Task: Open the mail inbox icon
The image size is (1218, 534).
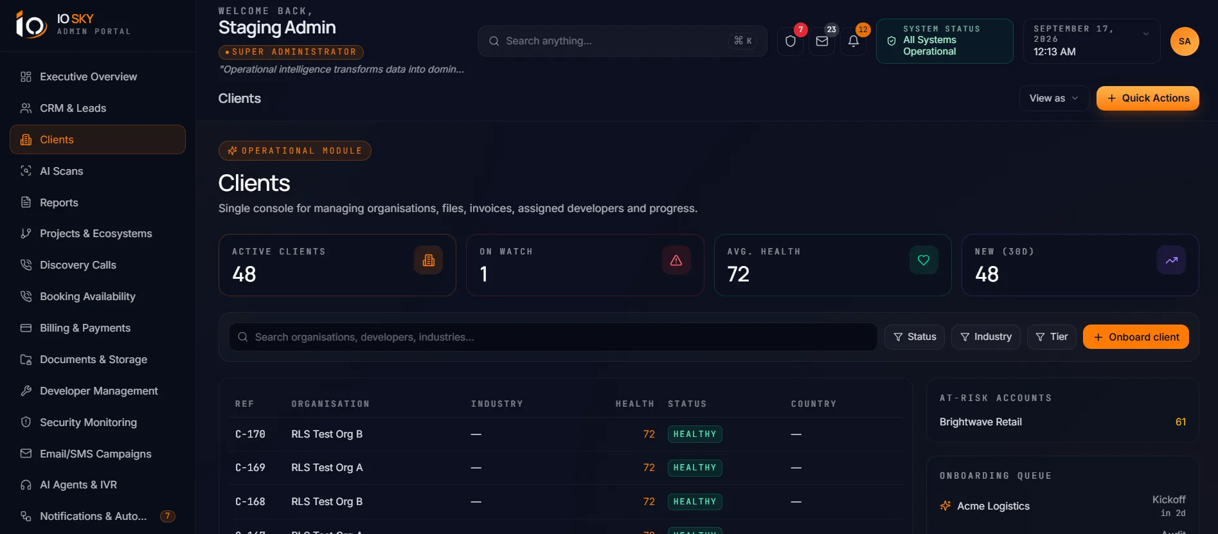Action: (822, 41)
